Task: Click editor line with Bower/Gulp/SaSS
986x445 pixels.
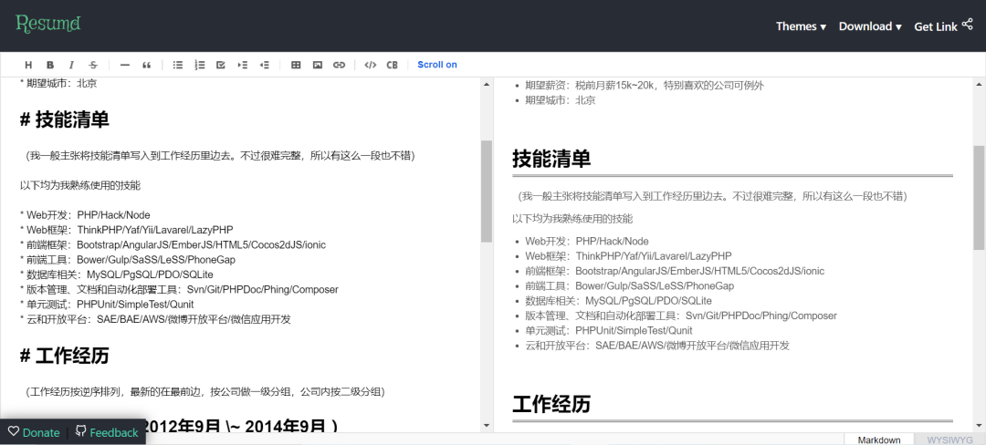Action: [x=128, y=259]
